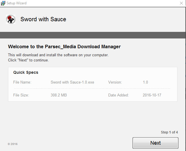Click the Welcome to the Parsec_Media Download Manager heading
This screenshot has width=186, height=151.
(x=64, y=47)
